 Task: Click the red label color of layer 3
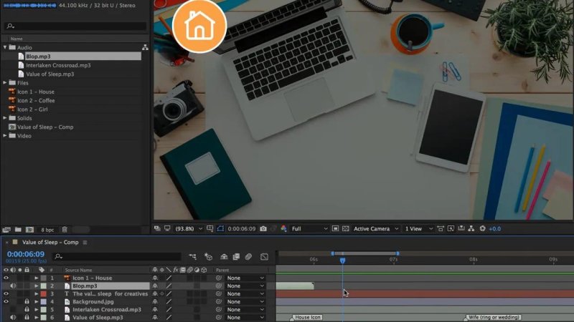pos(43,293)
